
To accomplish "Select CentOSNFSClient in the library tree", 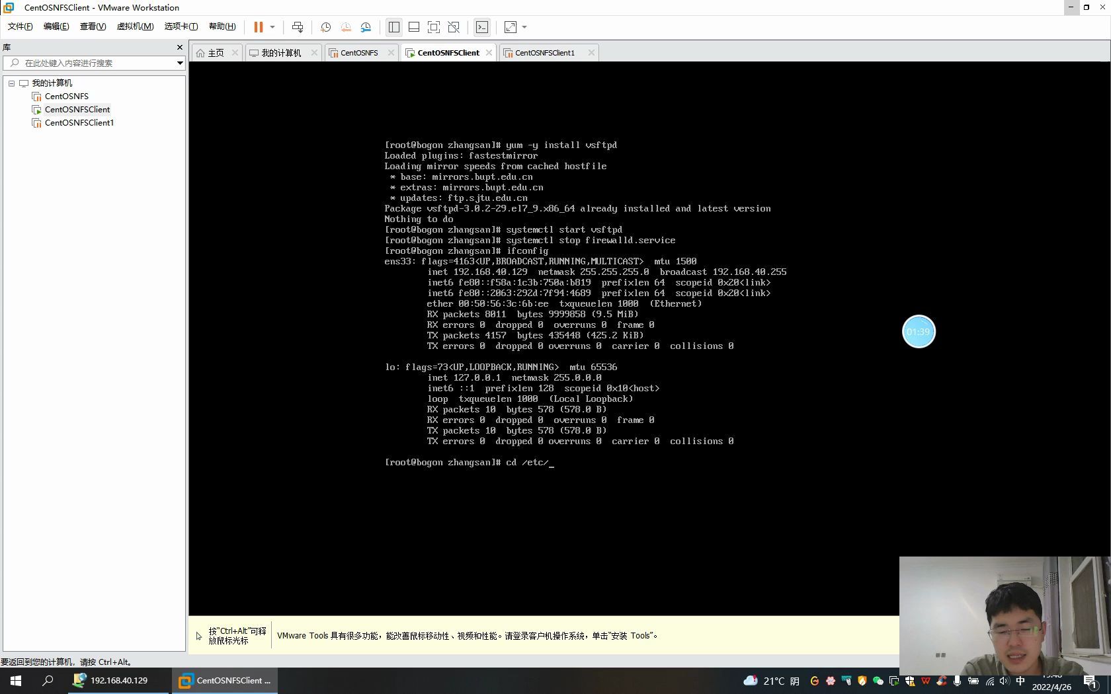I will 77,110.
